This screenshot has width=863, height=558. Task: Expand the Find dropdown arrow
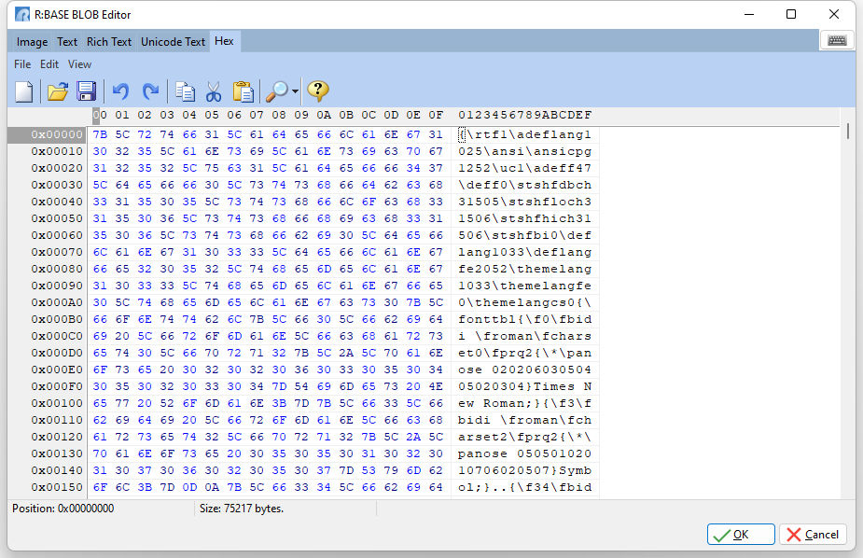click(x=295, y=91)
